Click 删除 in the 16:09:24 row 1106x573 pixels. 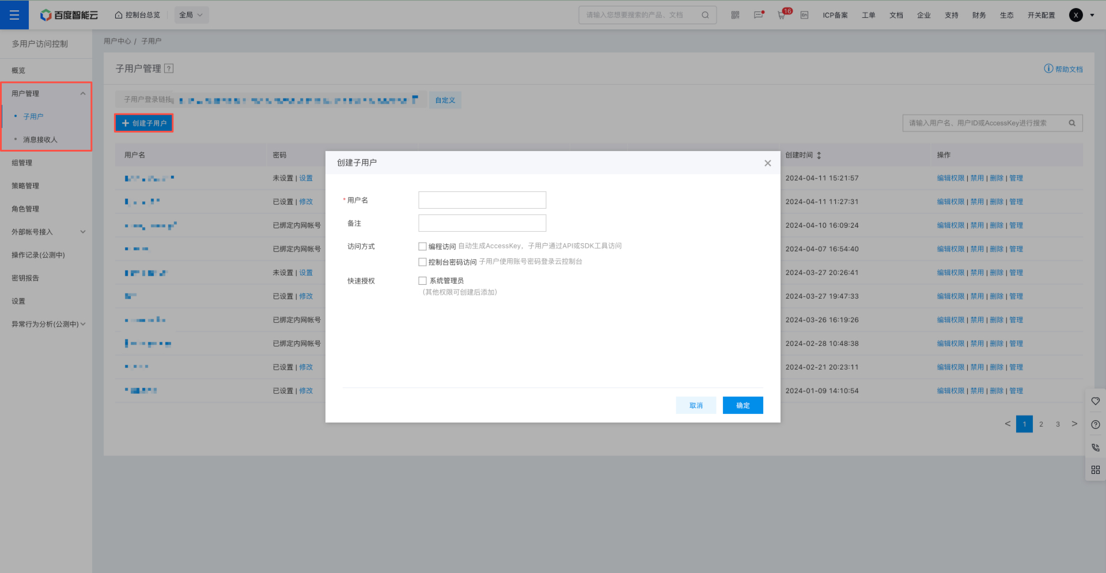coord(997,225)
